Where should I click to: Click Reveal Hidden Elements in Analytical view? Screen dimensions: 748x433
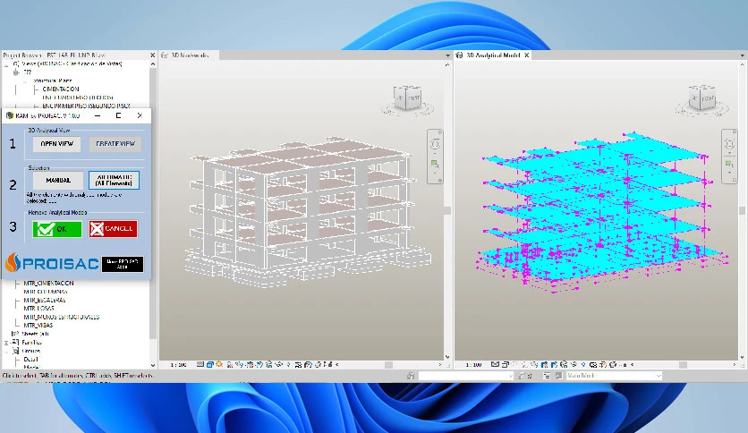pyautogui.click(x=583, y=364)
